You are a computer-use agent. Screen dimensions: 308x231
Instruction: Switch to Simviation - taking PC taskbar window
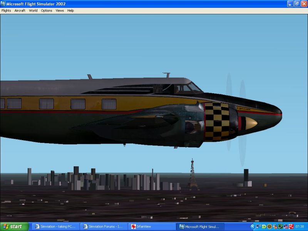pos(55,227)
